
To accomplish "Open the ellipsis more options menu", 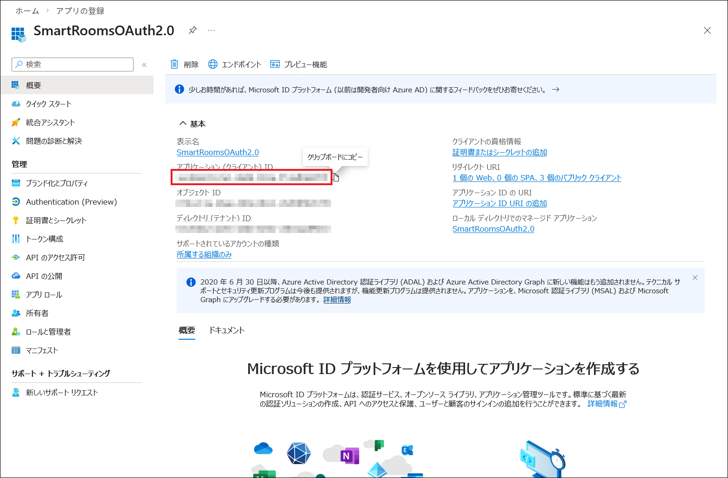I will click(x=211, y=30).
